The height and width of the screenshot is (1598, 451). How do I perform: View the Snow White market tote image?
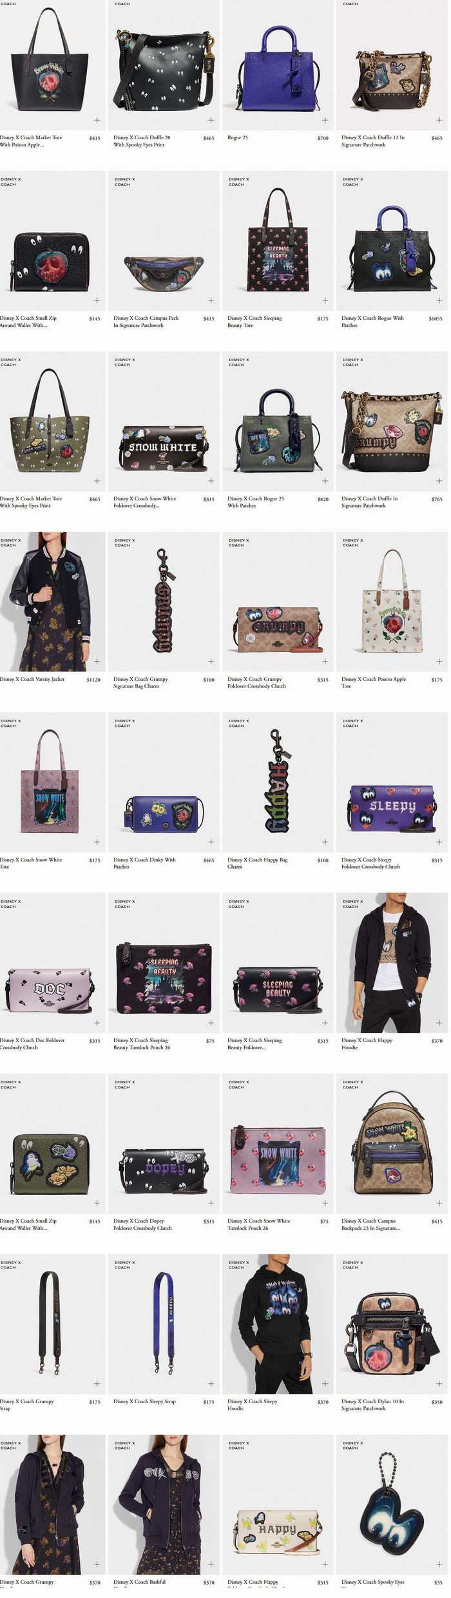tap(52, 66)
